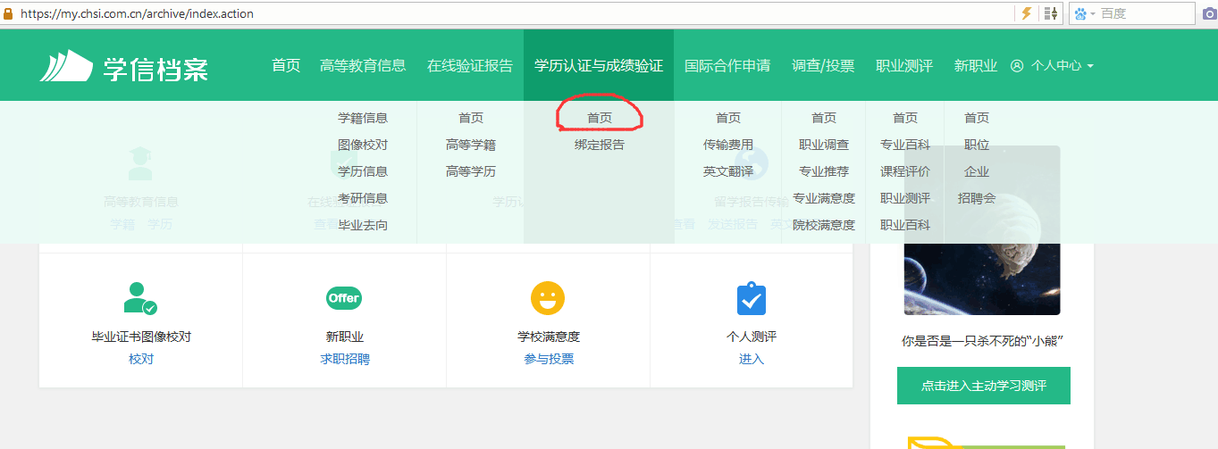Viewport: 1218px width, 449px height.
Task: Click the padlock security icon in address bar
Action: coord(9,13)
